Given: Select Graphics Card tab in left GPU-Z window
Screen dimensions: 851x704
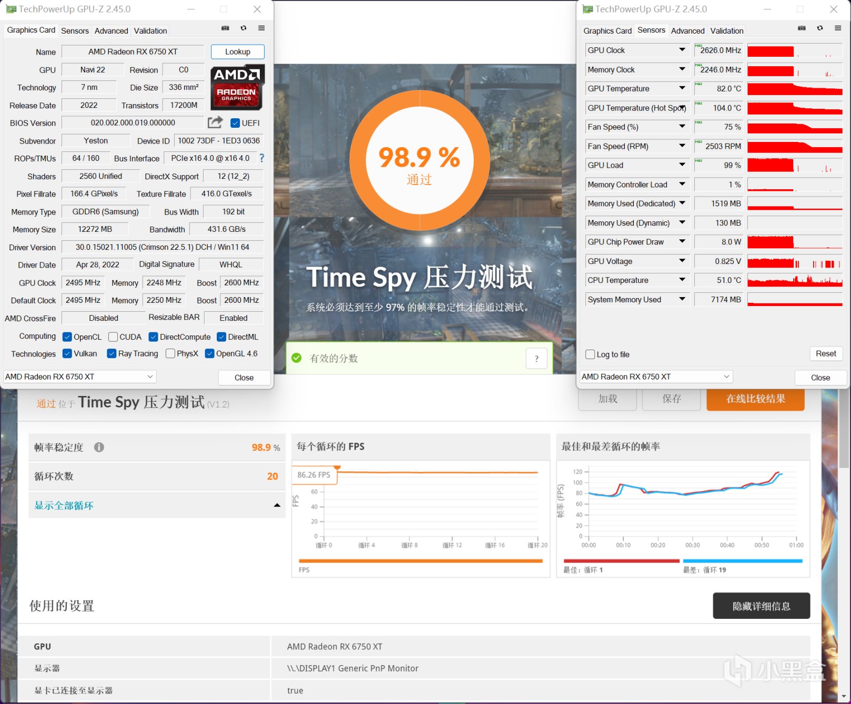Looking at the screenshot, I should pos(31,30).
